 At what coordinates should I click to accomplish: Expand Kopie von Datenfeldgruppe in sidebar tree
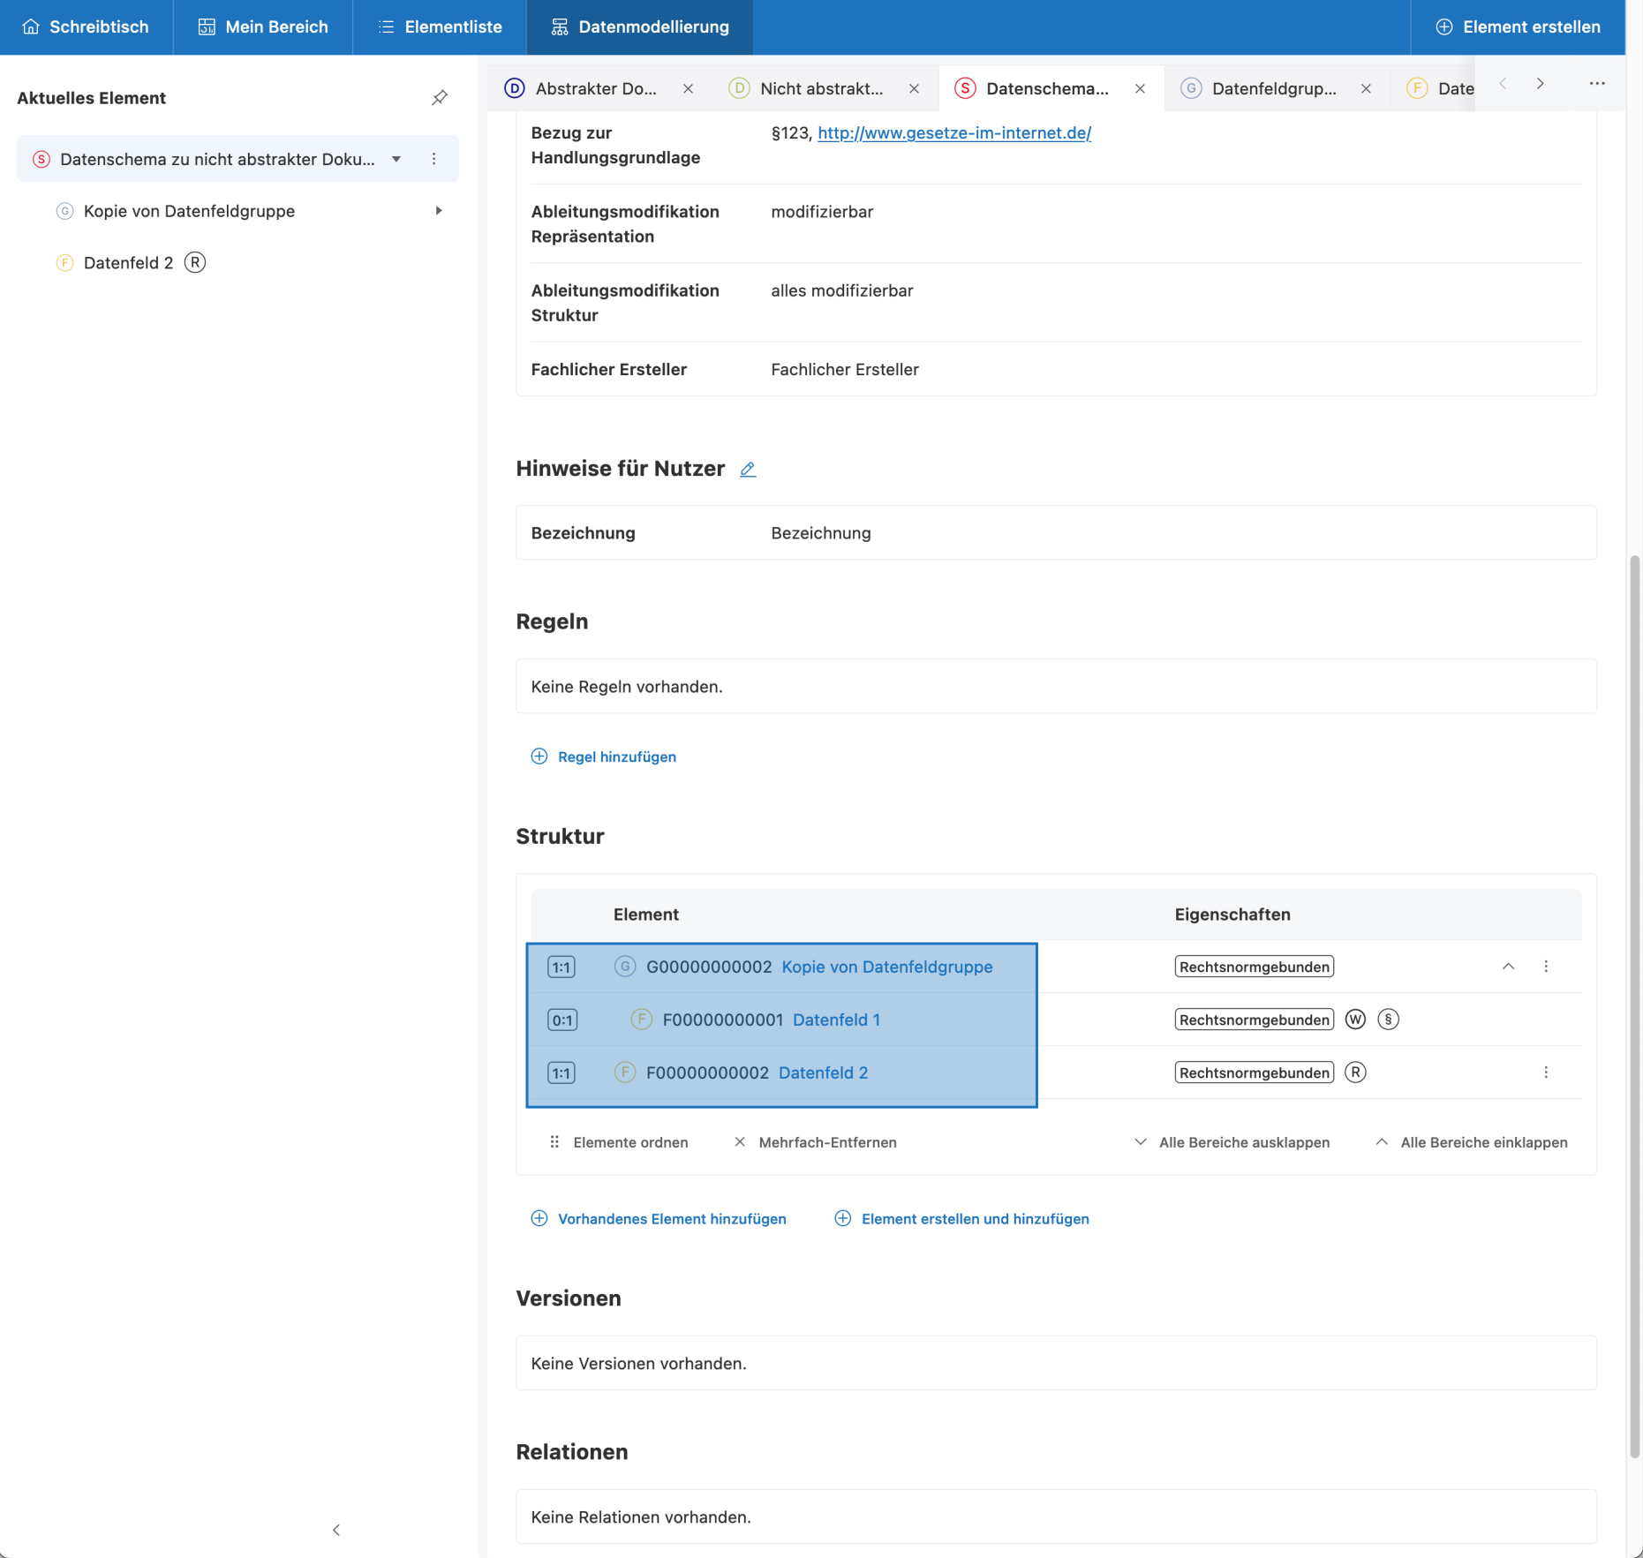click(x=438, y=211)
